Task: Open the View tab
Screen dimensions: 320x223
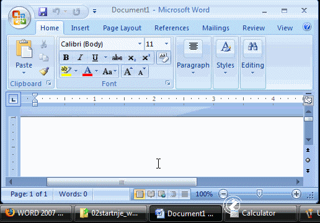Action: point(285,28)
